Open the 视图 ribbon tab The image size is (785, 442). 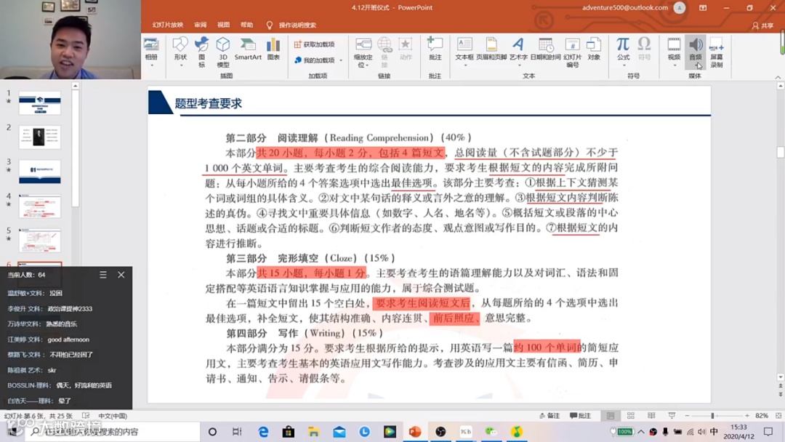click(222, 24)
